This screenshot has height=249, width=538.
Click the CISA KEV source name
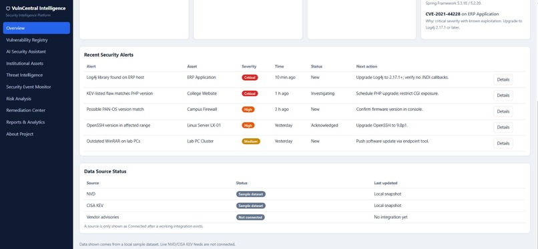[95, 206]
